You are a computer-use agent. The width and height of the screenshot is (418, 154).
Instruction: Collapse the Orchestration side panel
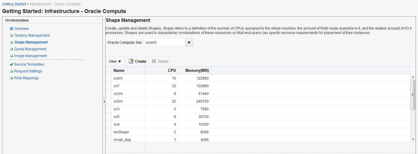point(104,102)
